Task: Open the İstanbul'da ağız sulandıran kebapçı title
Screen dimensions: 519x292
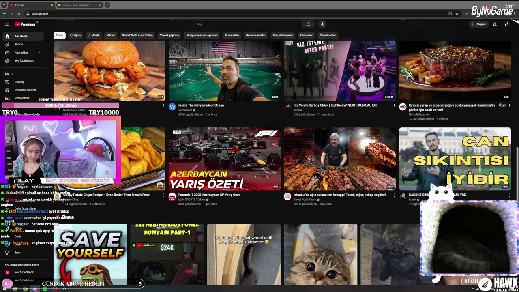Action: click(340, 195)
